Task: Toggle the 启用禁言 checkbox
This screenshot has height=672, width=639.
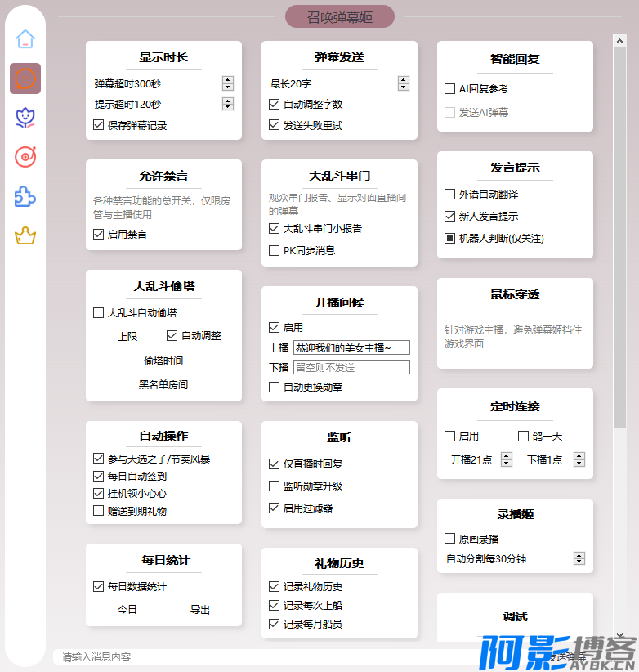Action: [x=99, y=234]
